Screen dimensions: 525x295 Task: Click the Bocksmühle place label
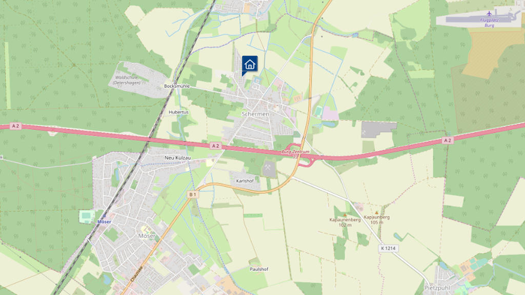[177, 86]
